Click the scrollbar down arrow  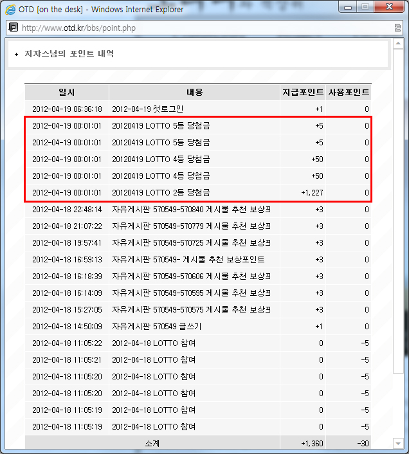coord(398,443)
